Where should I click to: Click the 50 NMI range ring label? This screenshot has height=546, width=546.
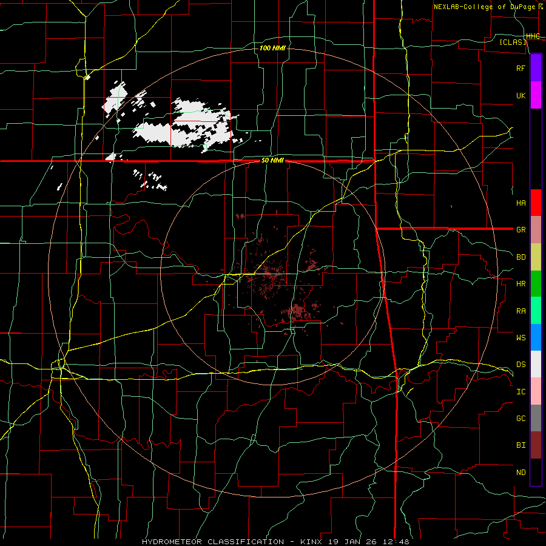click(x=272, y=161)
